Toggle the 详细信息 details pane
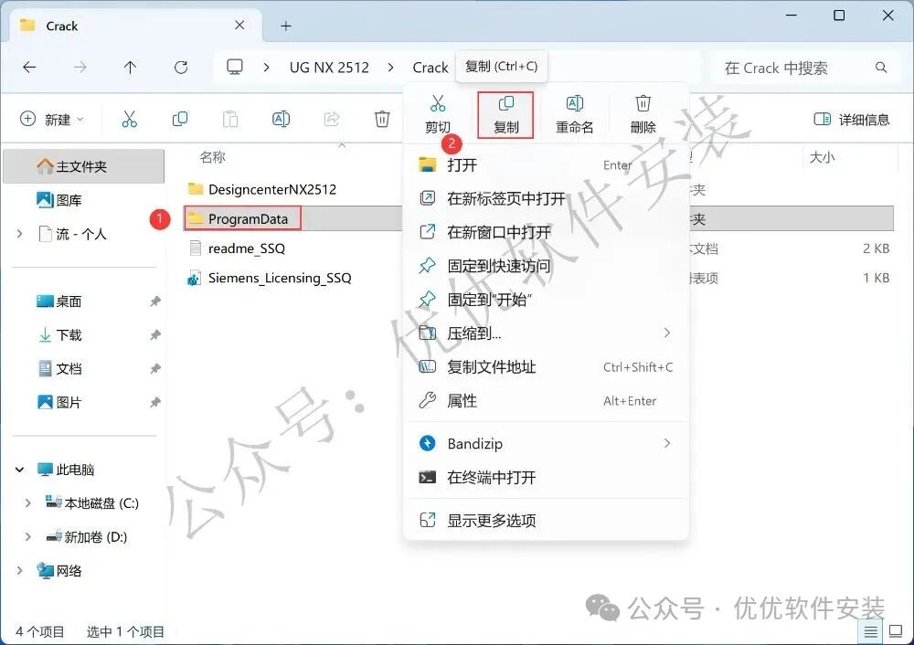This screenshot has width=914, height=645. click(x=852, y=120)
